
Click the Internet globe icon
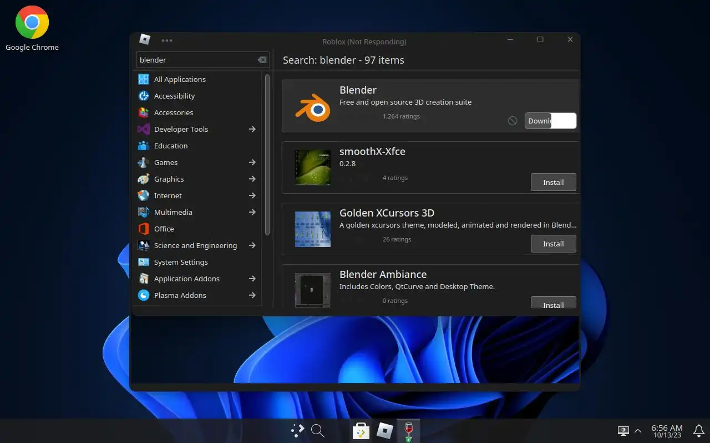tap(144, 195)
